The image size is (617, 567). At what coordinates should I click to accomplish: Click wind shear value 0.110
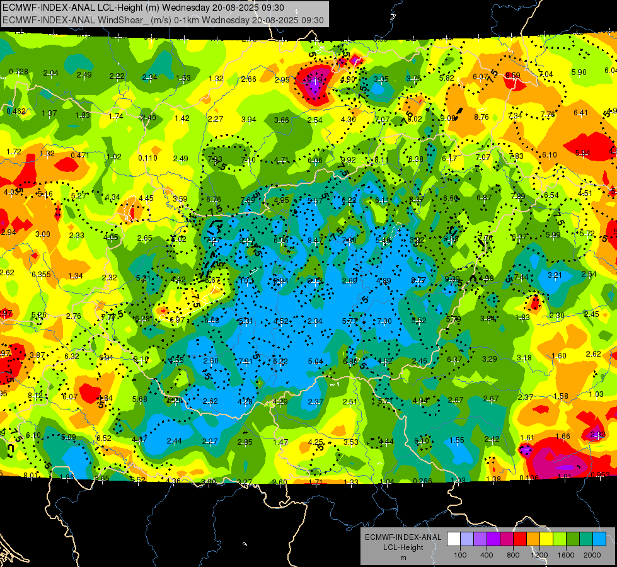147,157
